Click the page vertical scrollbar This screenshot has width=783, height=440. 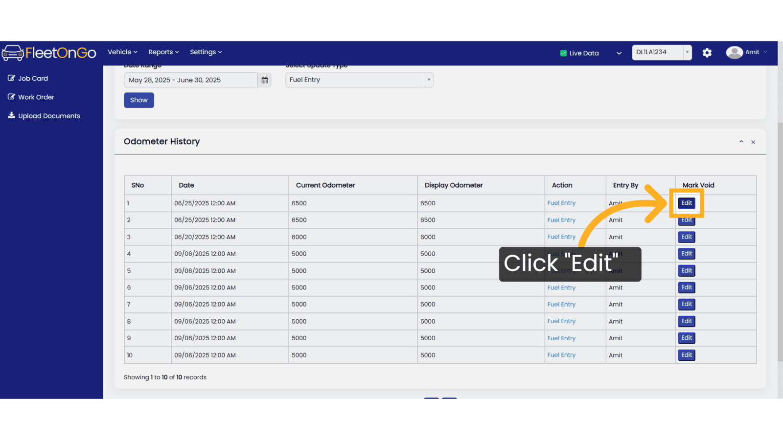click(780, 242)
